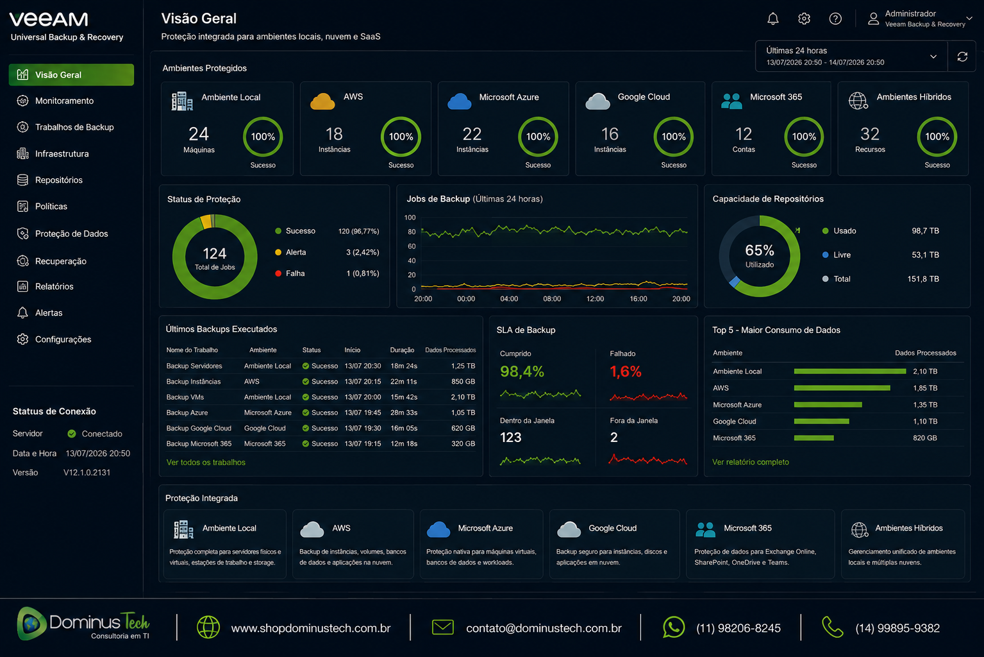The width and height of the screenshot is (984, 657).
Task: Click the Políticas sidebar icon
Action: pyautogui.click(x=22, y=206)
